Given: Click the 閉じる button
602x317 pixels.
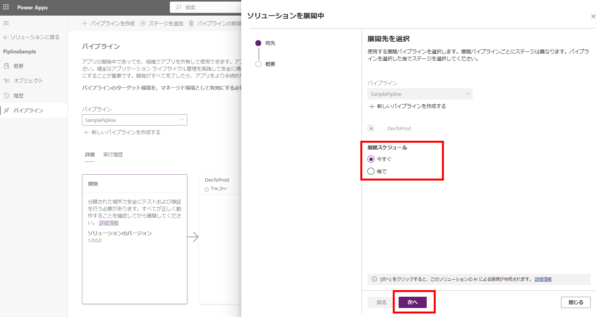Looking at the screenshot, I should coord(575,302).
